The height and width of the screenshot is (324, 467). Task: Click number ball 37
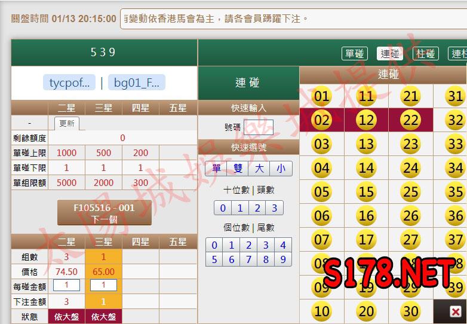click(x=456, y=239)
